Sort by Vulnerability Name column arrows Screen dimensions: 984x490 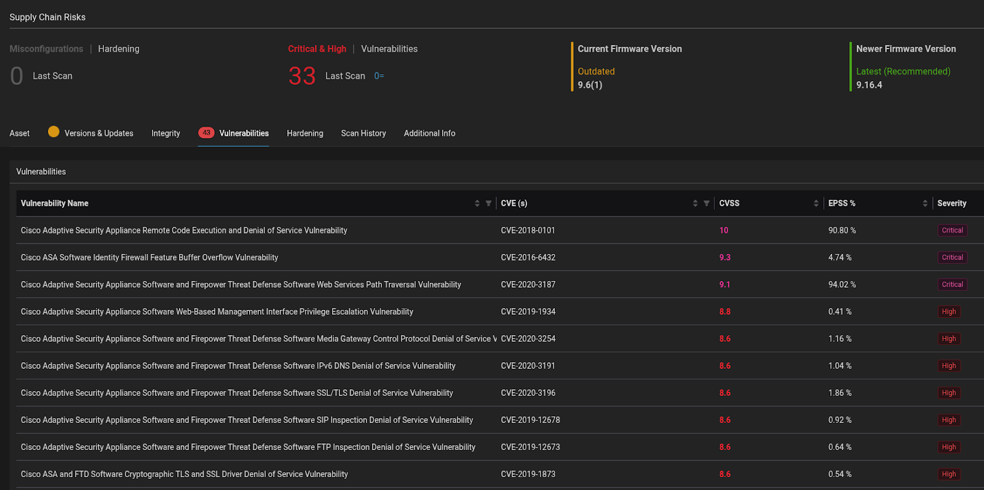[x=477, y=204]
